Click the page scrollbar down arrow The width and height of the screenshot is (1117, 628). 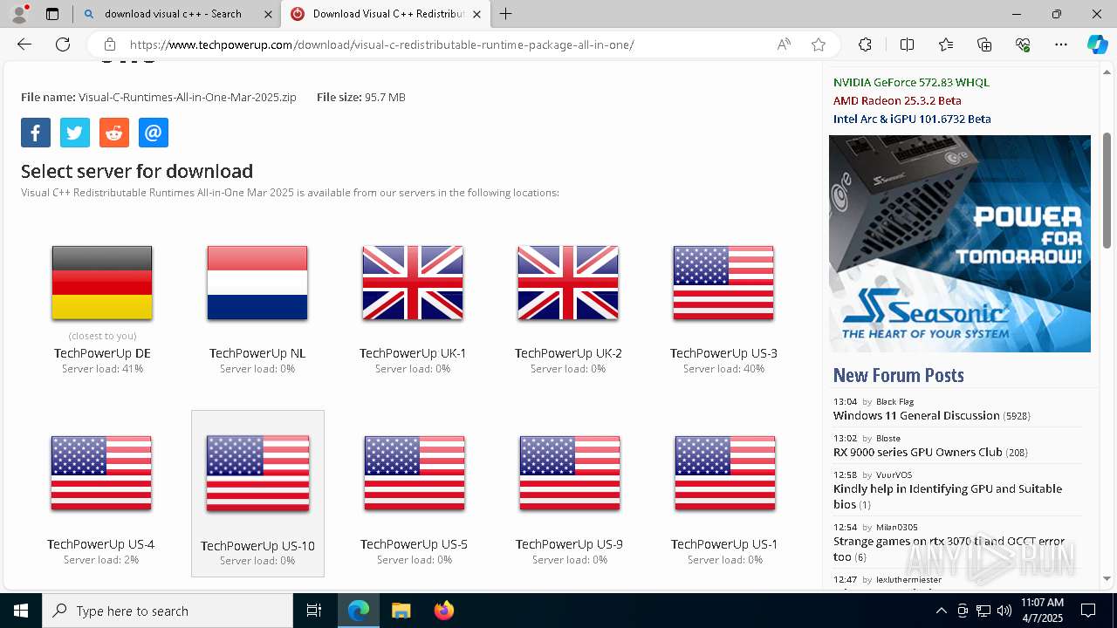(1107, 578)
